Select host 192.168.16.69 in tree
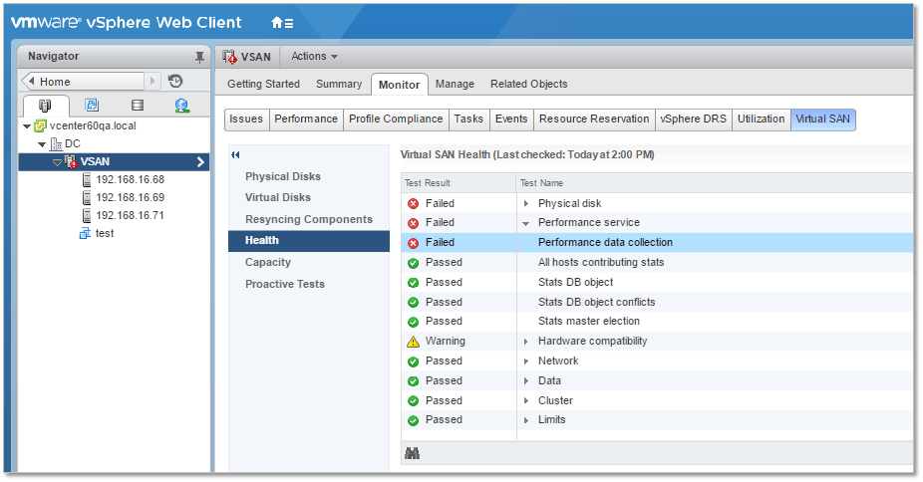This screenshot has width=923, height=482. (131, 198)
